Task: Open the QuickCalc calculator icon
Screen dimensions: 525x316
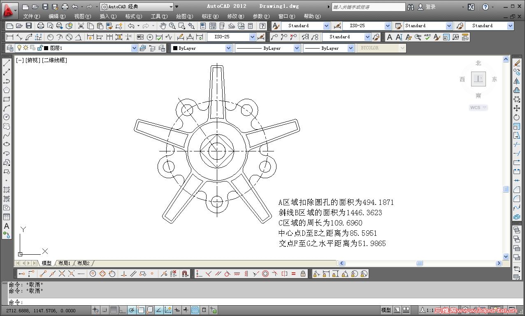Action: [x=250, y=26]
